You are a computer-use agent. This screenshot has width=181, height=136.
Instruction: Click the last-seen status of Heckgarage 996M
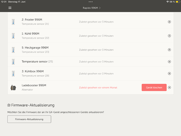96,50
